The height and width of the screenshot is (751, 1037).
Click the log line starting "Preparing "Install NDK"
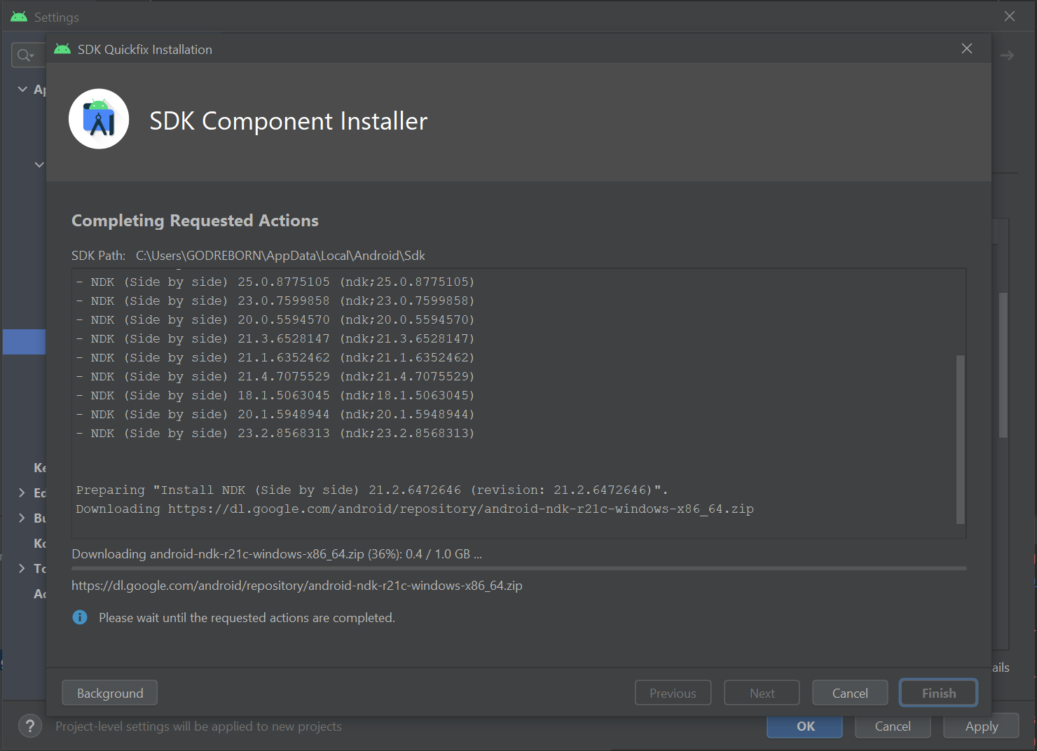[x=372, y=490]
